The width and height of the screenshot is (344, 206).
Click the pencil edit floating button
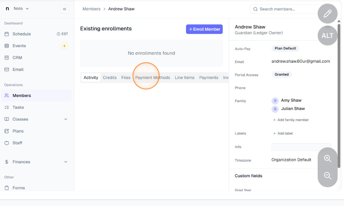[x=328, y=14]
